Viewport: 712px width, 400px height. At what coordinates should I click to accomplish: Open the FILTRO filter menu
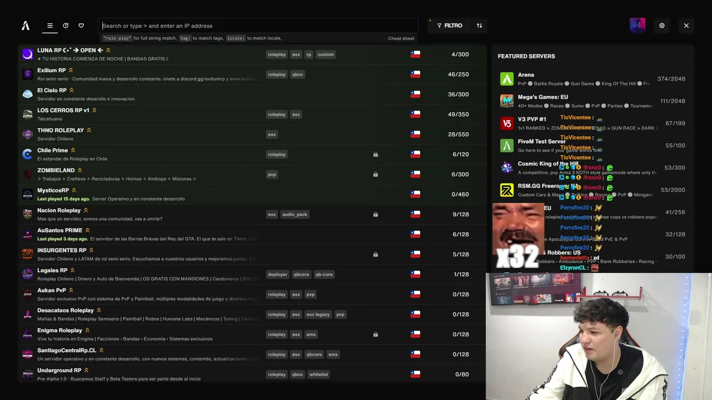point(449,26)
